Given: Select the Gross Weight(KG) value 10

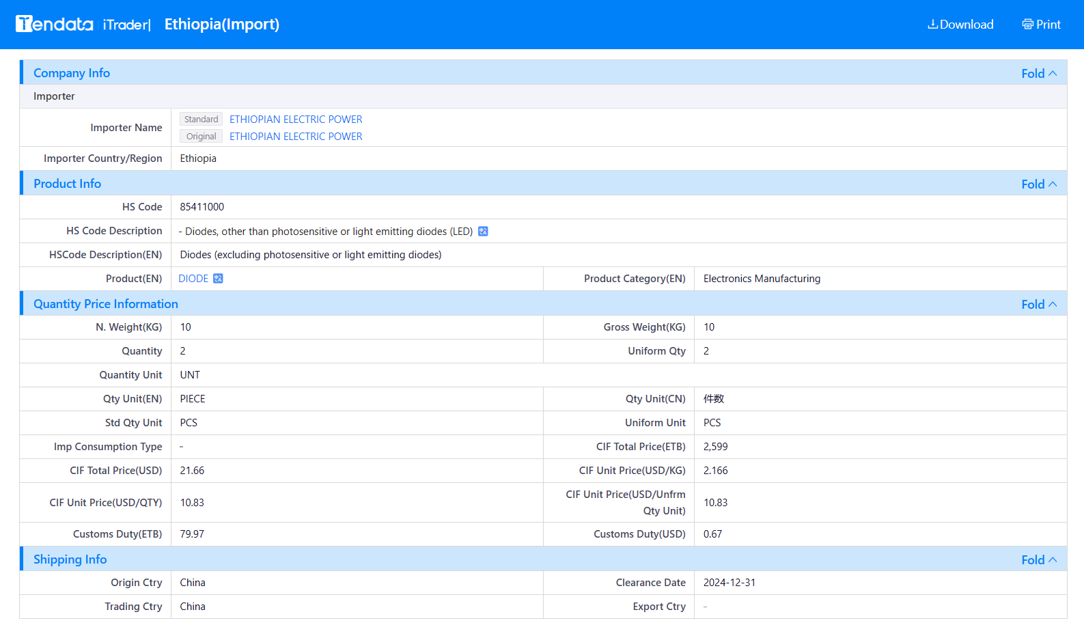Looking at the screenshot, I should coord(709,327).
